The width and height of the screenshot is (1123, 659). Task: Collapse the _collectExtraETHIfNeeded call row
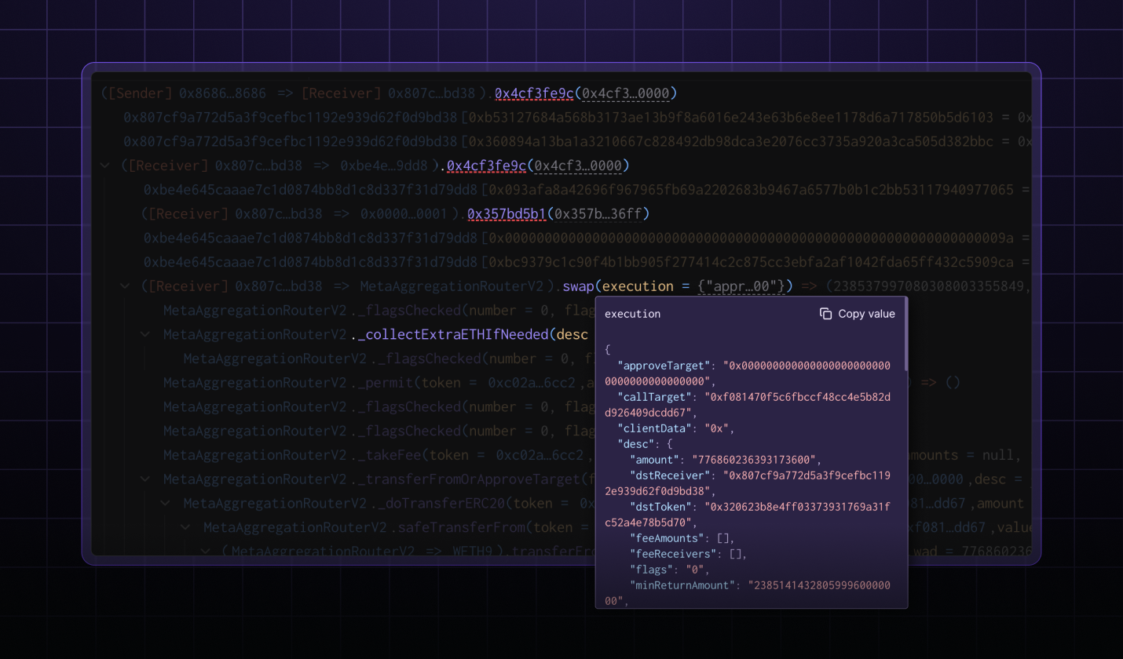(x=145, y=334)
